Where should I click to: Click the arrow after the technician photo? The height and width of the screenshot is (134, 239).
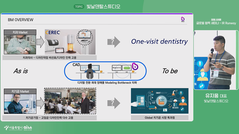[40, 103]
